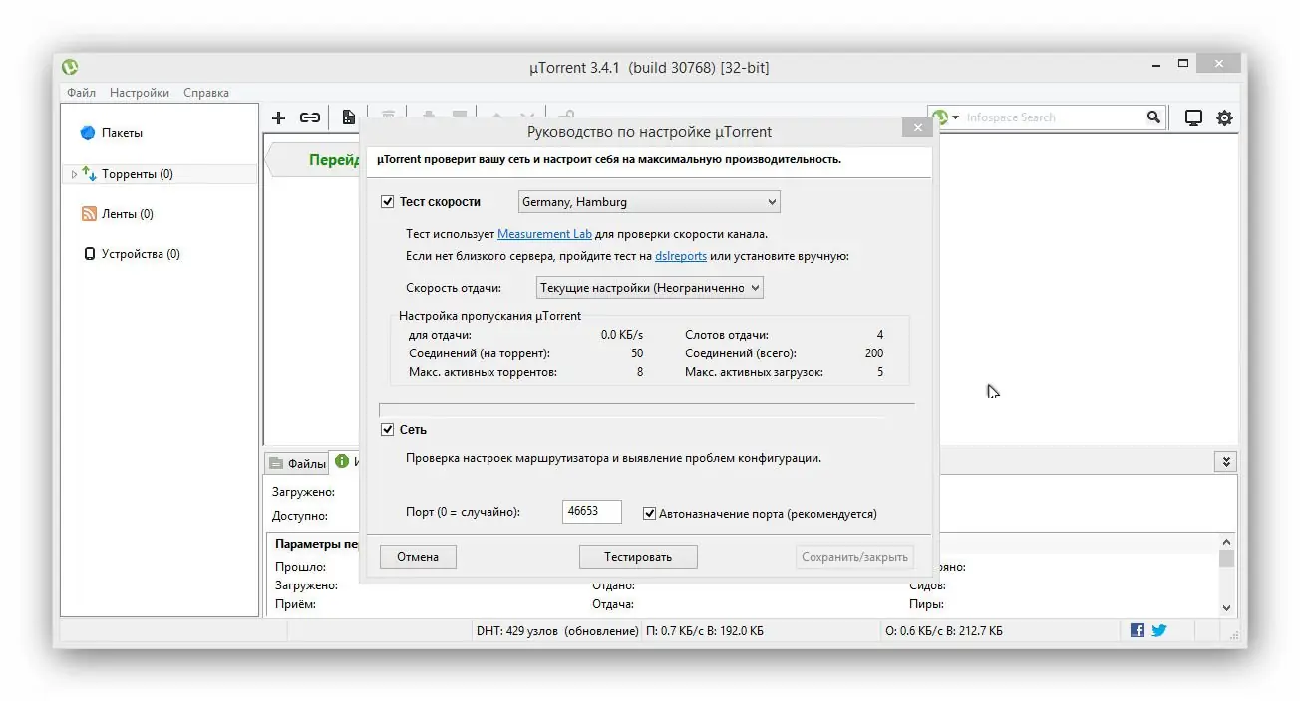The width and height of the screenshot is (1300, 701).
Task: Switch to the Файлы tab
Action: tap(297, 463)
